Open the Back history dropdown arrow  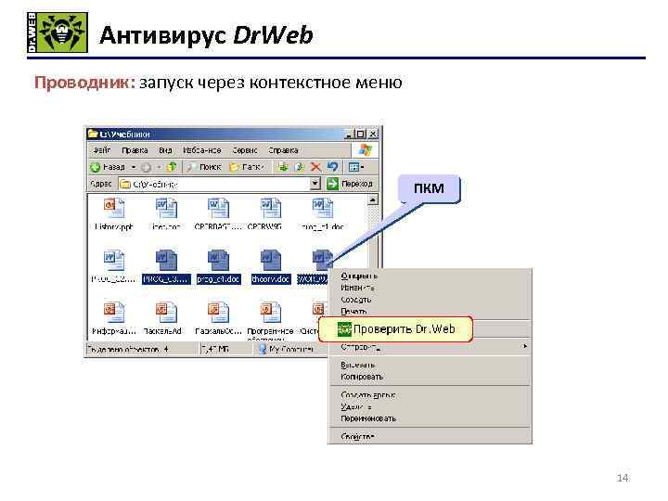click(134, 167)
